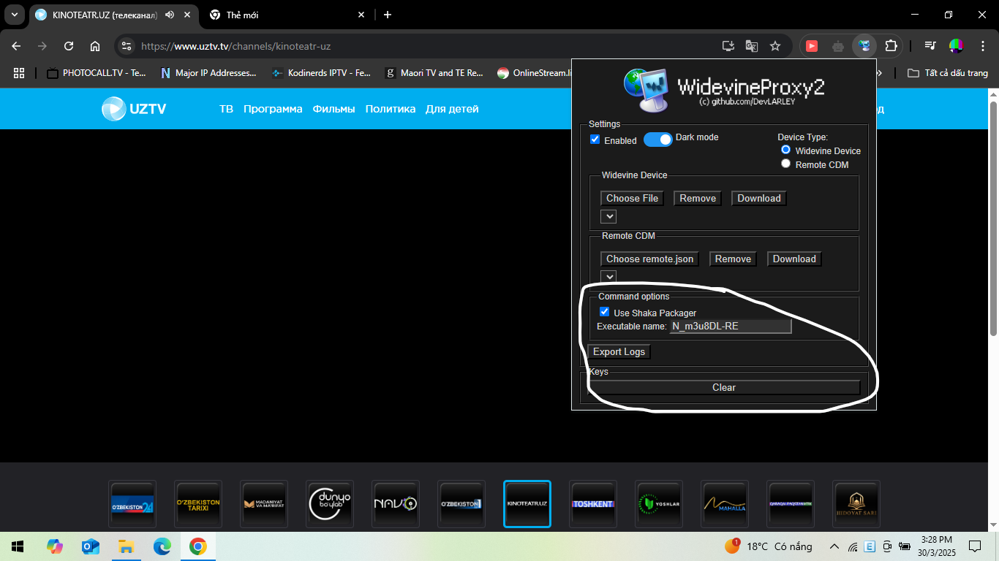The image size is (999, 561).
Task: Select the NAVO channel thumbnail
Action: tap(396, 504)
